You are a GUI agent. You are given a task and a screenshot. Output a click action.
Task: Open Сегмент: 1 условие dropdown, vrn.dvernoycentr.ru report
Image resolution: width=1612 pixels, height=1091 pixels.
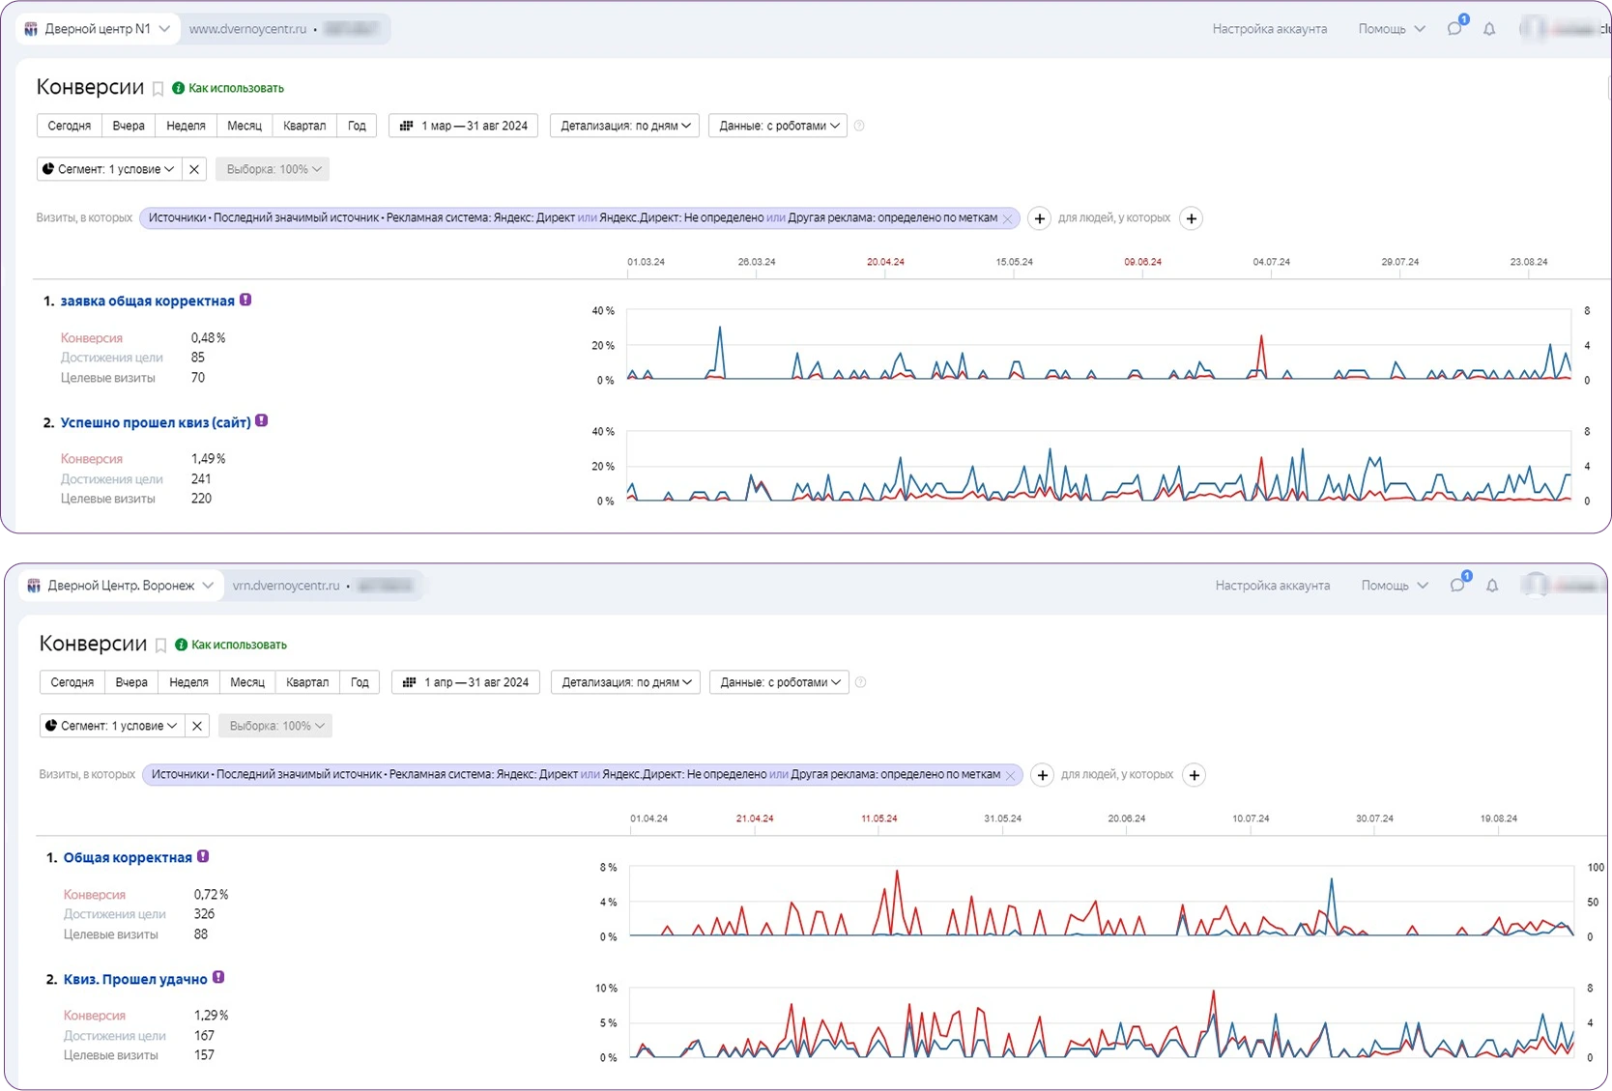[x=112, y=726]
